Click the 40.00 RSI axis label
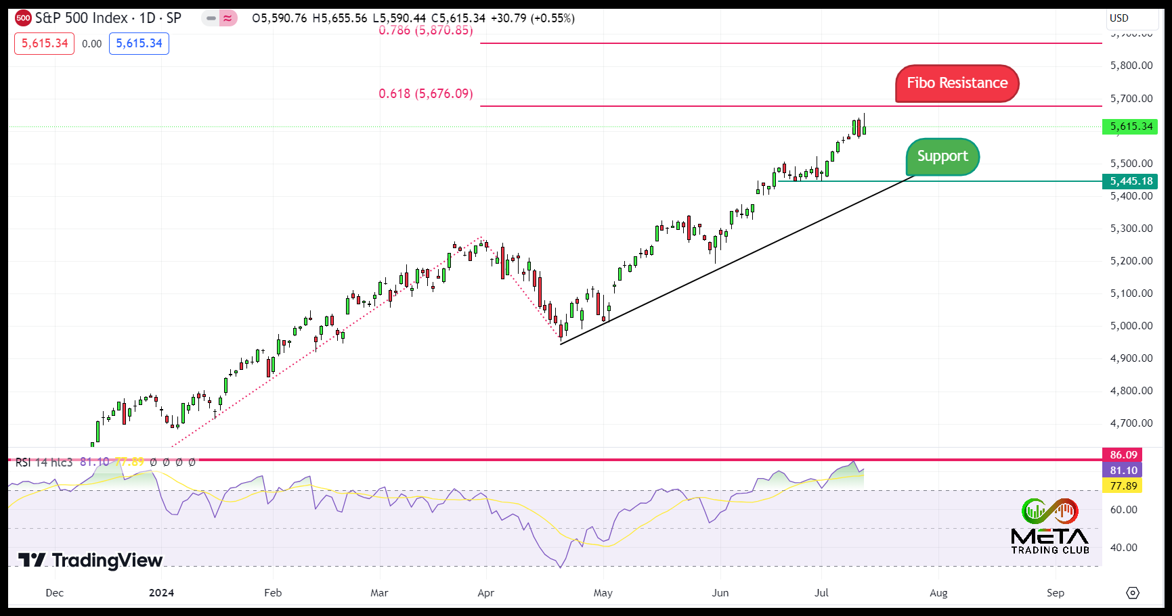Screen dimensions: 1172x616 tap(1124, 548)
